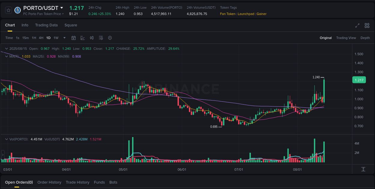The image size is (375, 189).
Task: Click the favorite star next to PORTO/USDT
Action: tap(8, 10)
